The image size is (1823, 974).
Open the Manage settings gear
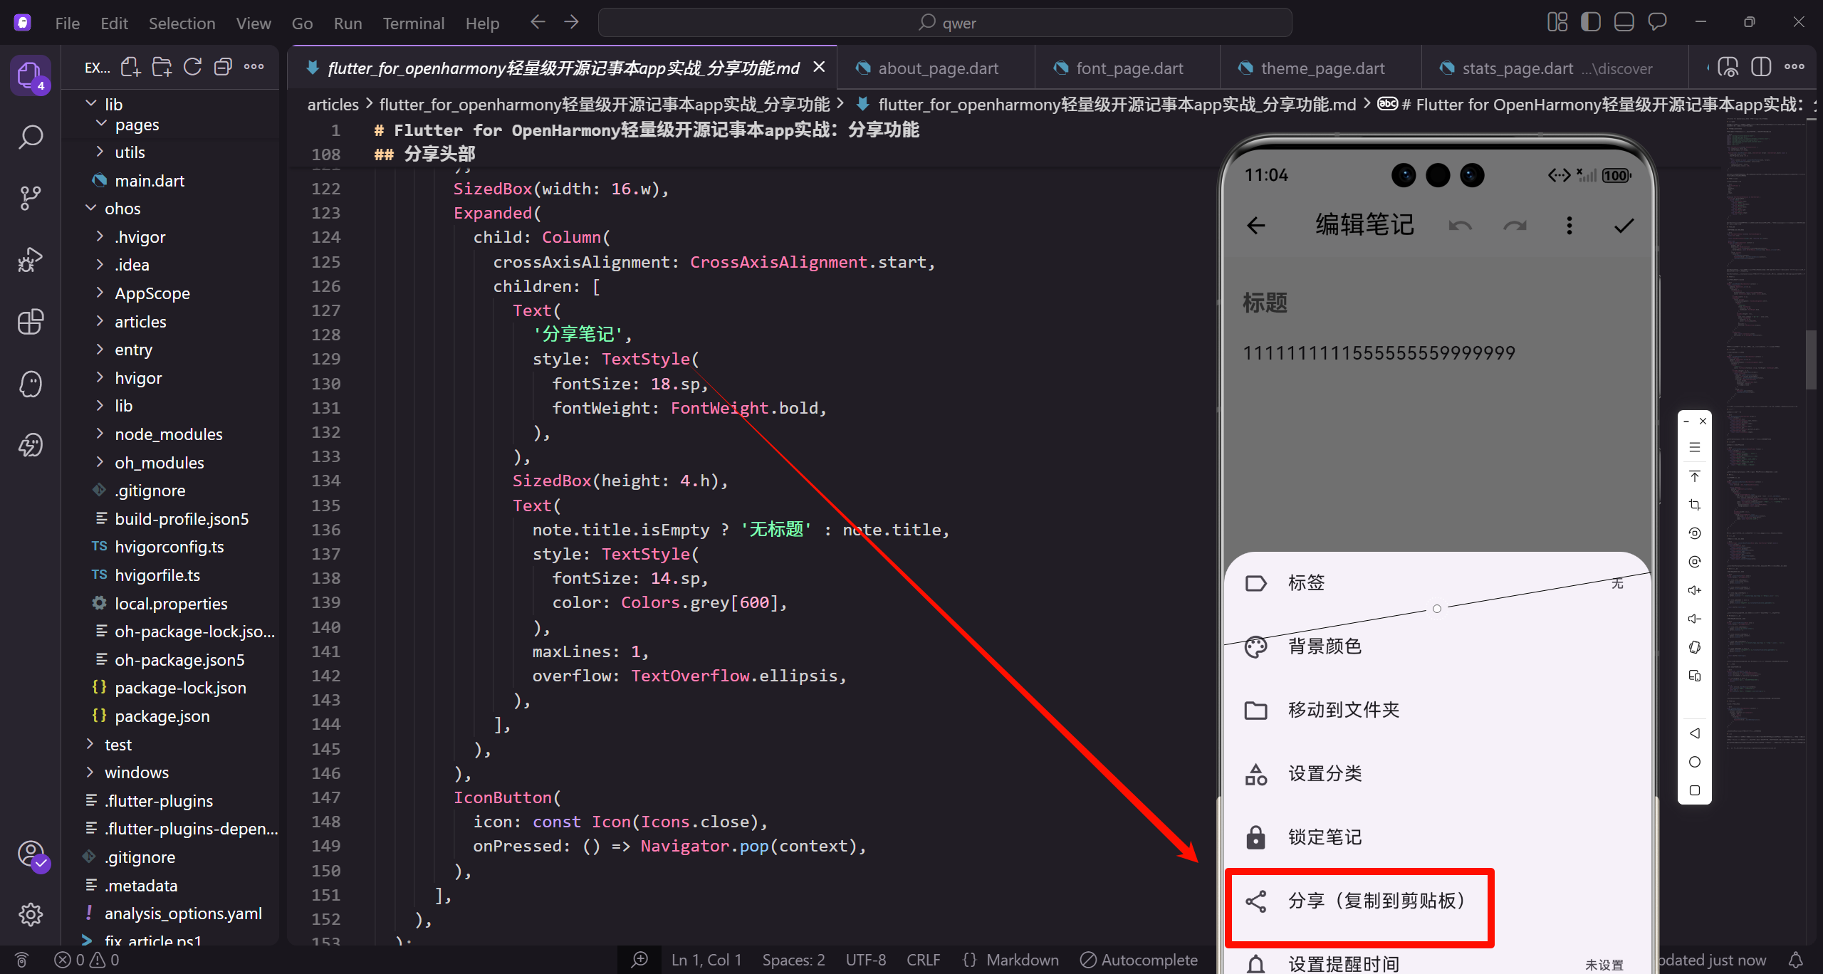pos(30,914)
